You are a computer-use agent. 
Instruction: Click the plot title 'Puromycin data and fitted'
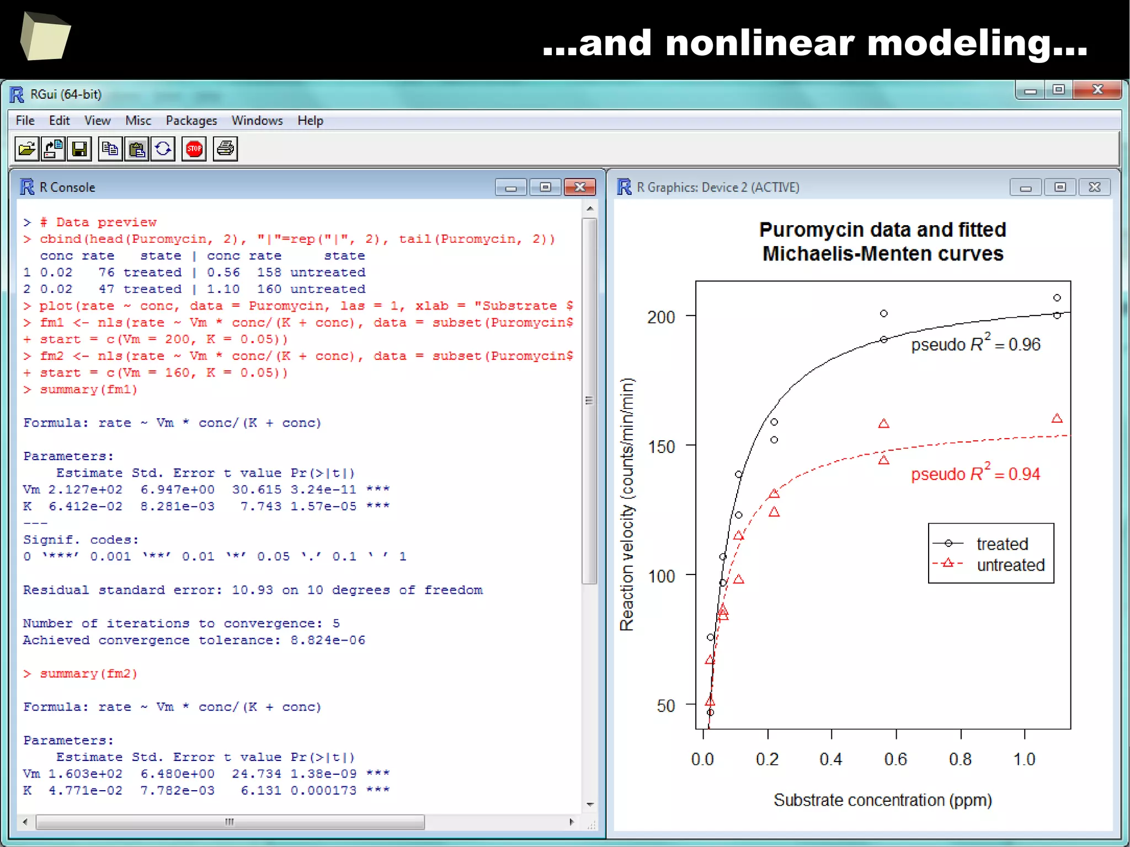(882, 230)
